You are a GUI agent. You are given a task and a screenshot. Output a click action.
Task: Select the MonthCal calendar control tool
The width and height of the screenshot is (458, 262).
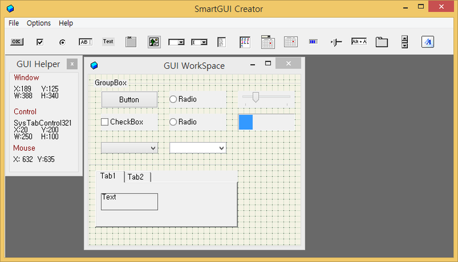tap(291, 42)
